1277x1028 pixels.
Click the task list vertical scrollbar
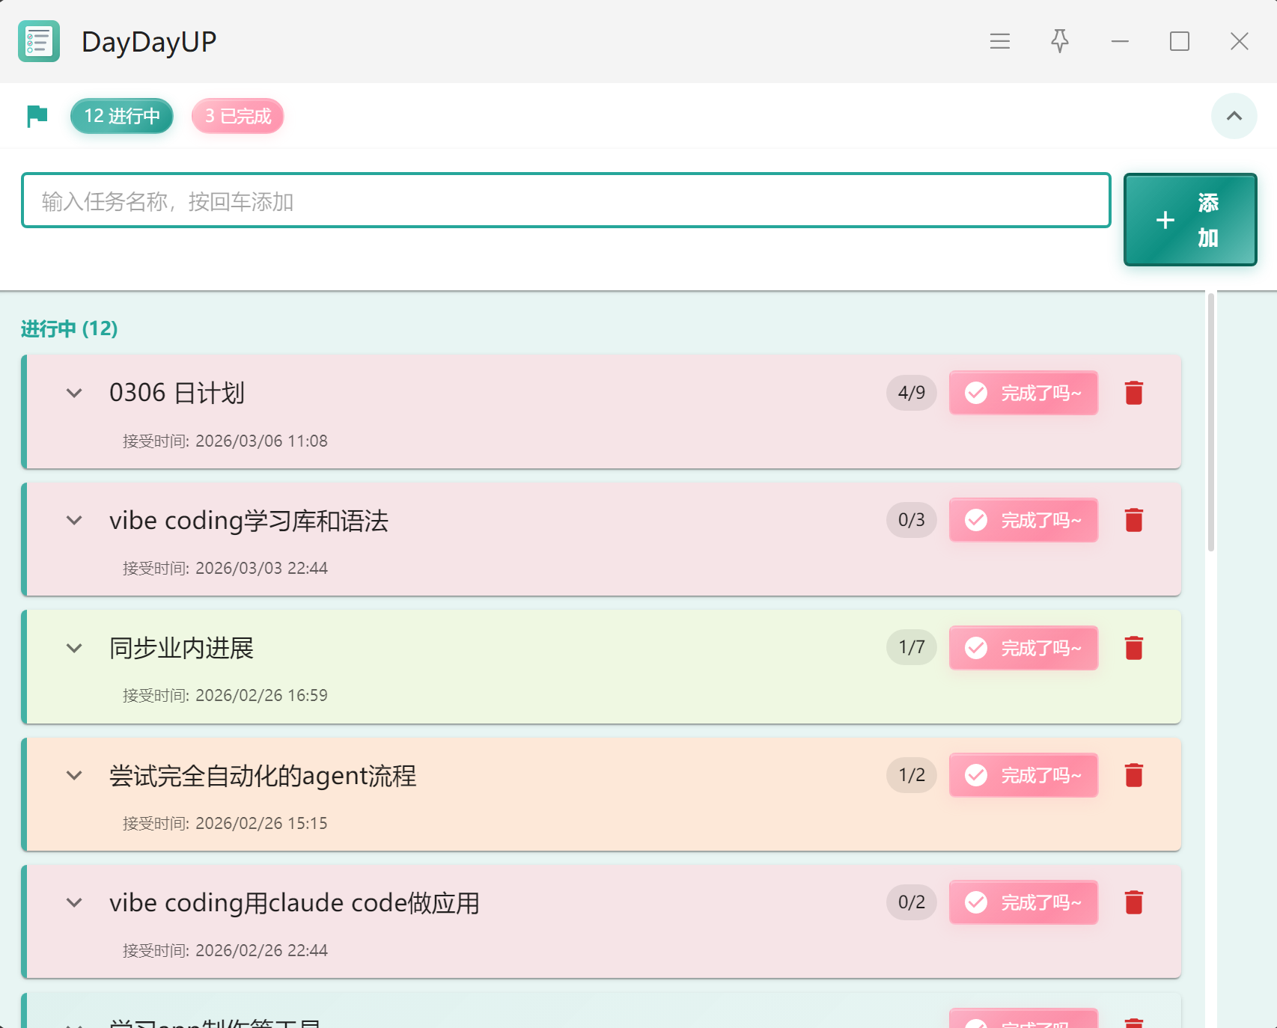(x=1210, y=423)
